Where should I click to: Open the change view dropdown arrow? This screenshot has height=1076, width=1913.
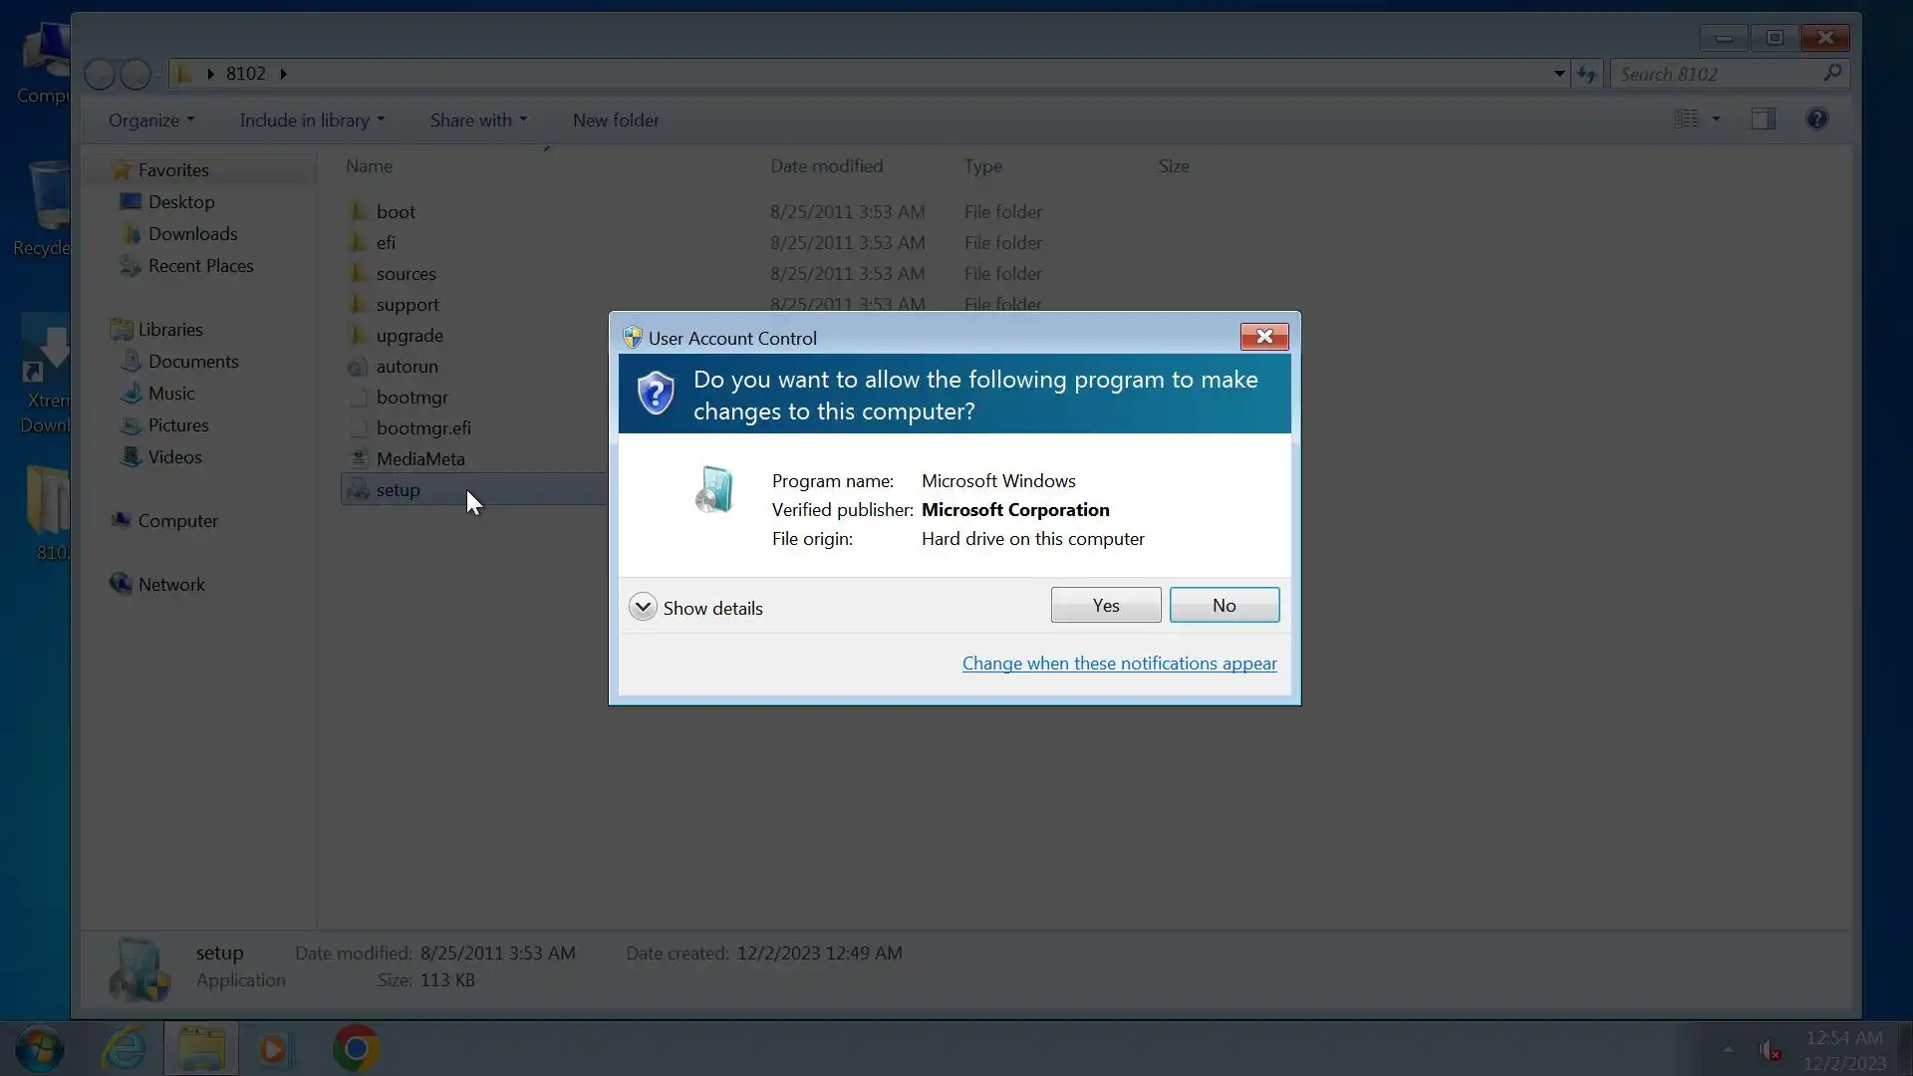[1716, 120]
